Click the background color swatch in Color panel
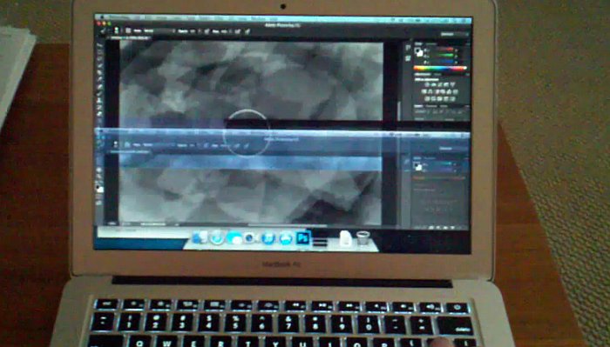Image resolution: width=610 pixels, height=347 pixels. (x=421, y=54)
